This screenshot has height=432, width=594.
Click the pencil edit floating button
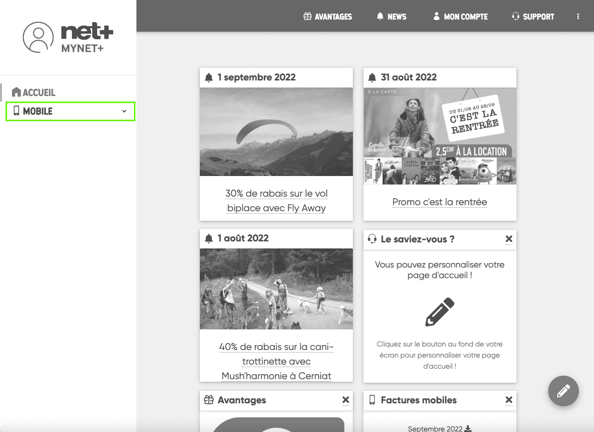[x=563, y=391]
